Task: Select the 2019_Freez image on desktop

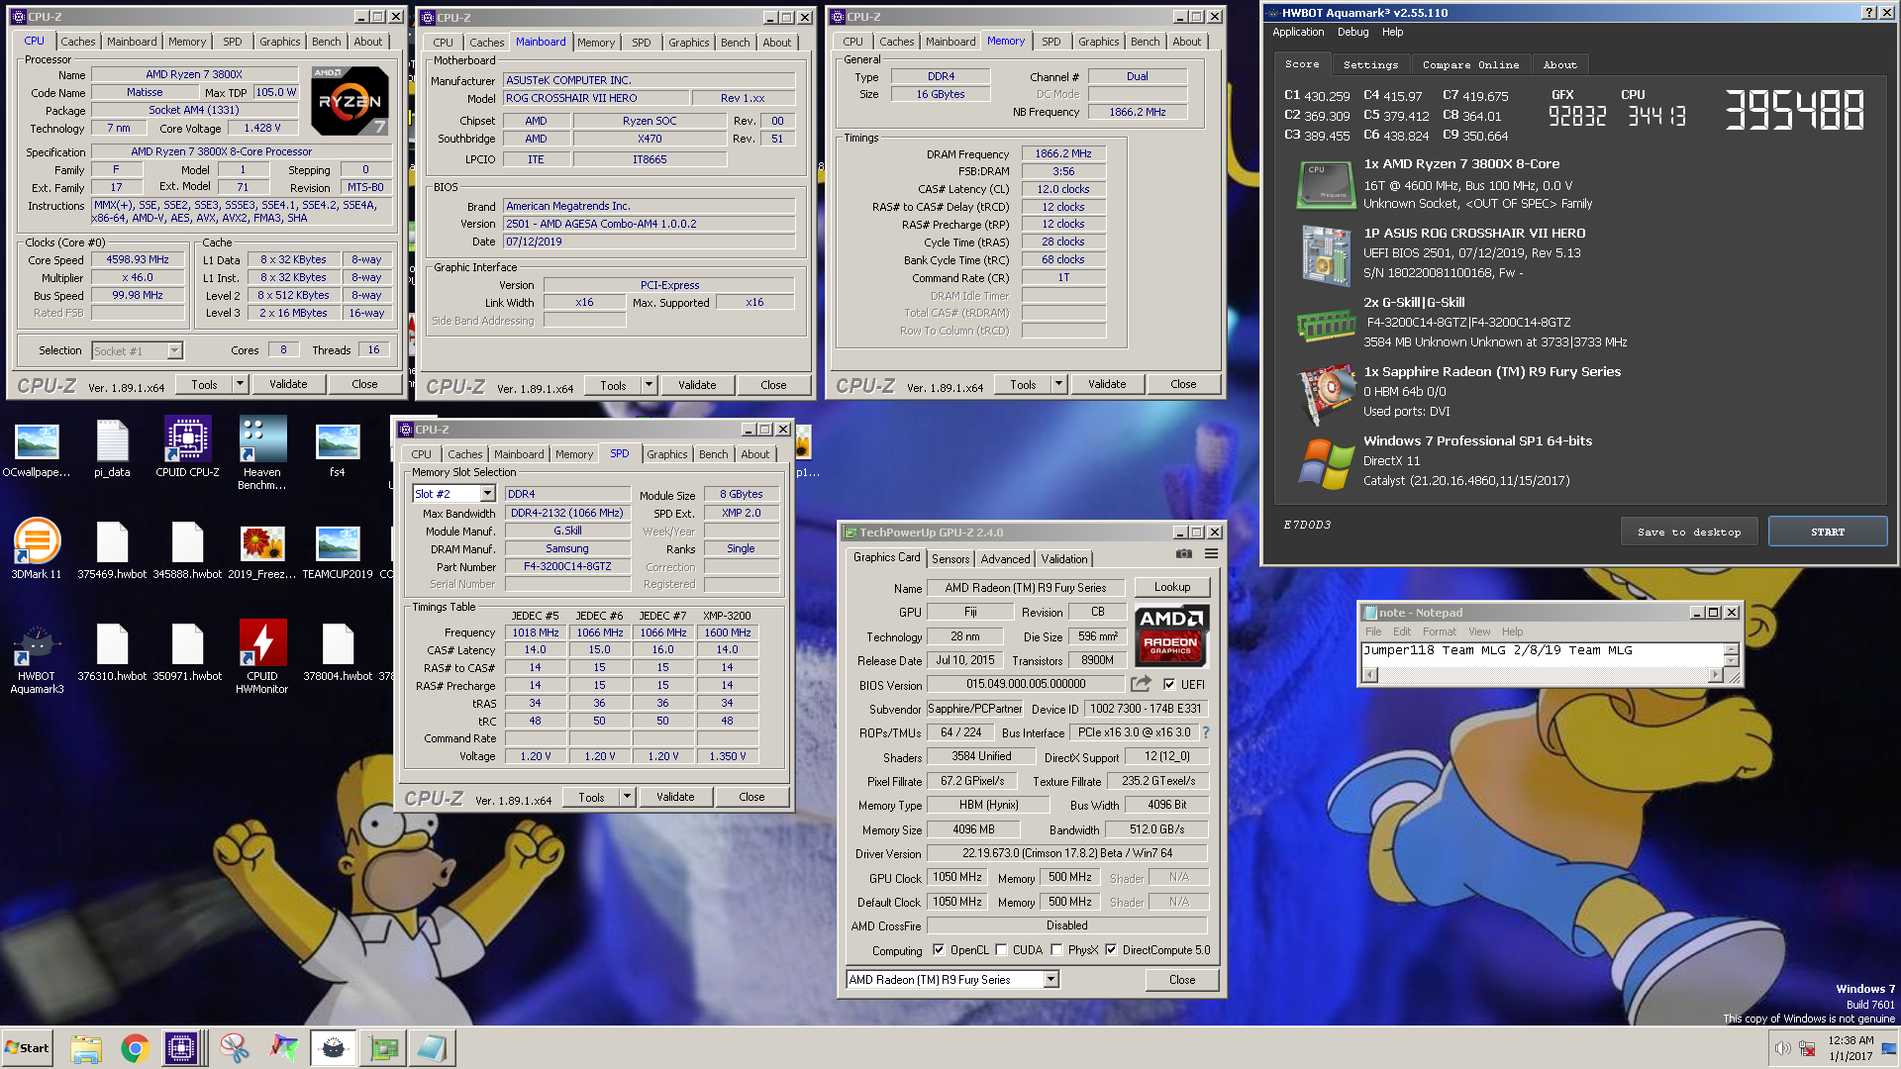Action: pos(262,549)
